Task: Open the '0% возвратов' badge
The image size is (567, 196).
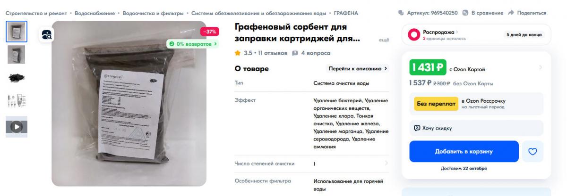Action: pos(193,44)
